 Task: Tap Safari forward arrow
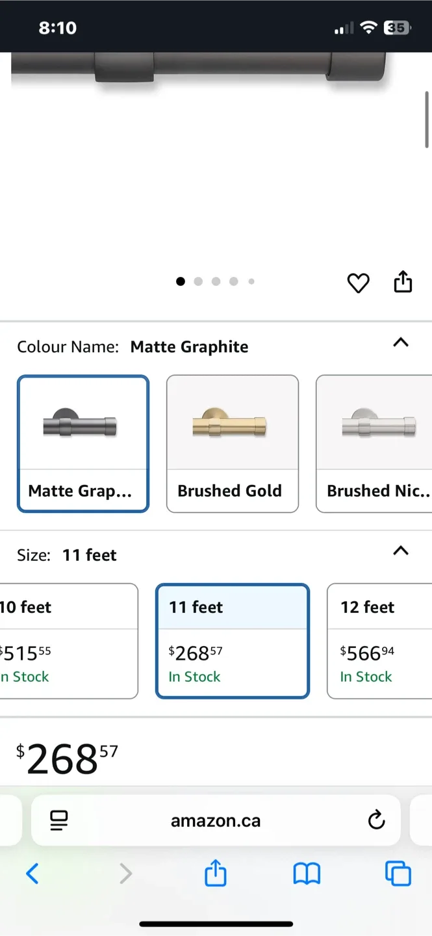[x=125, y=874]
